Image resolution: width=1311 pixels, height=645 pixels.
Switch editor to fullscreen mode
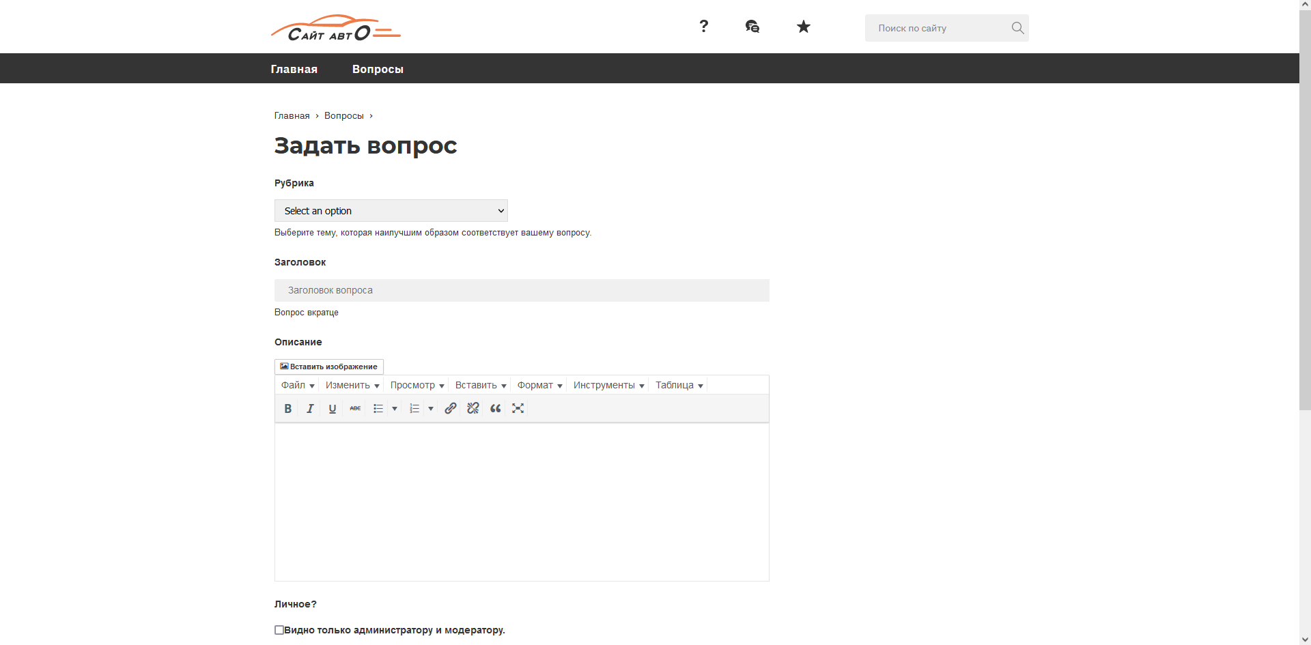518,408
